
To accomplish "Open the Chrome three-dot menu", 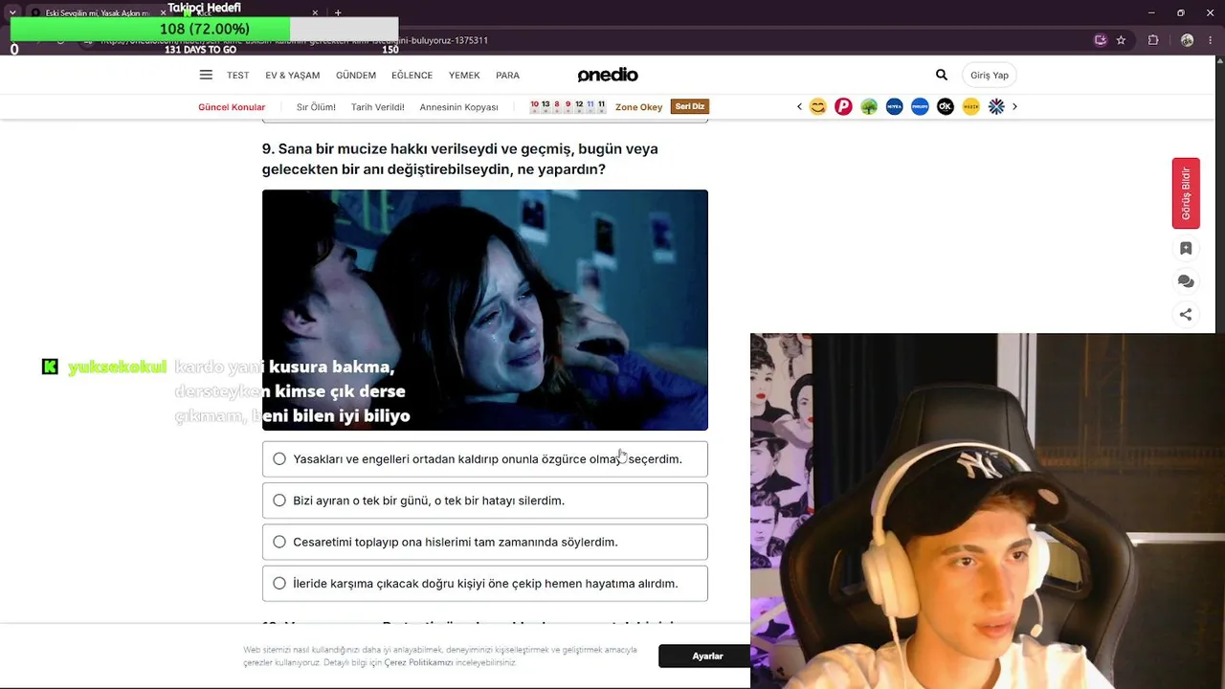I will coord(1213,40).
